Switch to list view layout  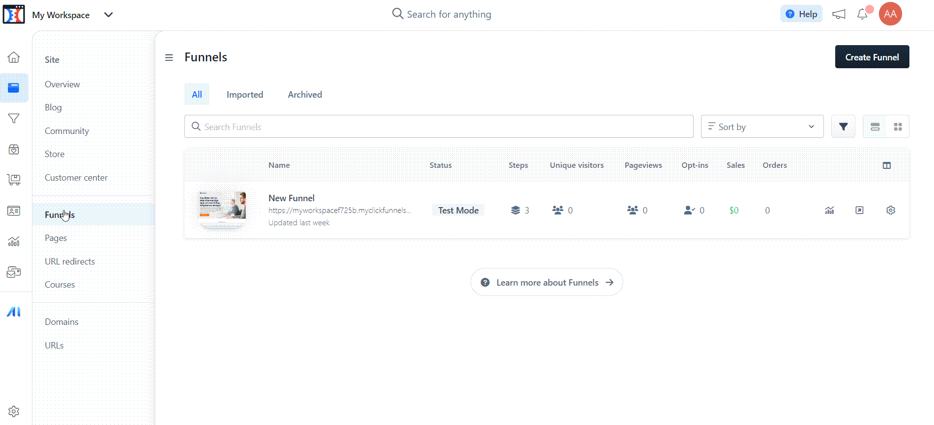tap(875, 127)
